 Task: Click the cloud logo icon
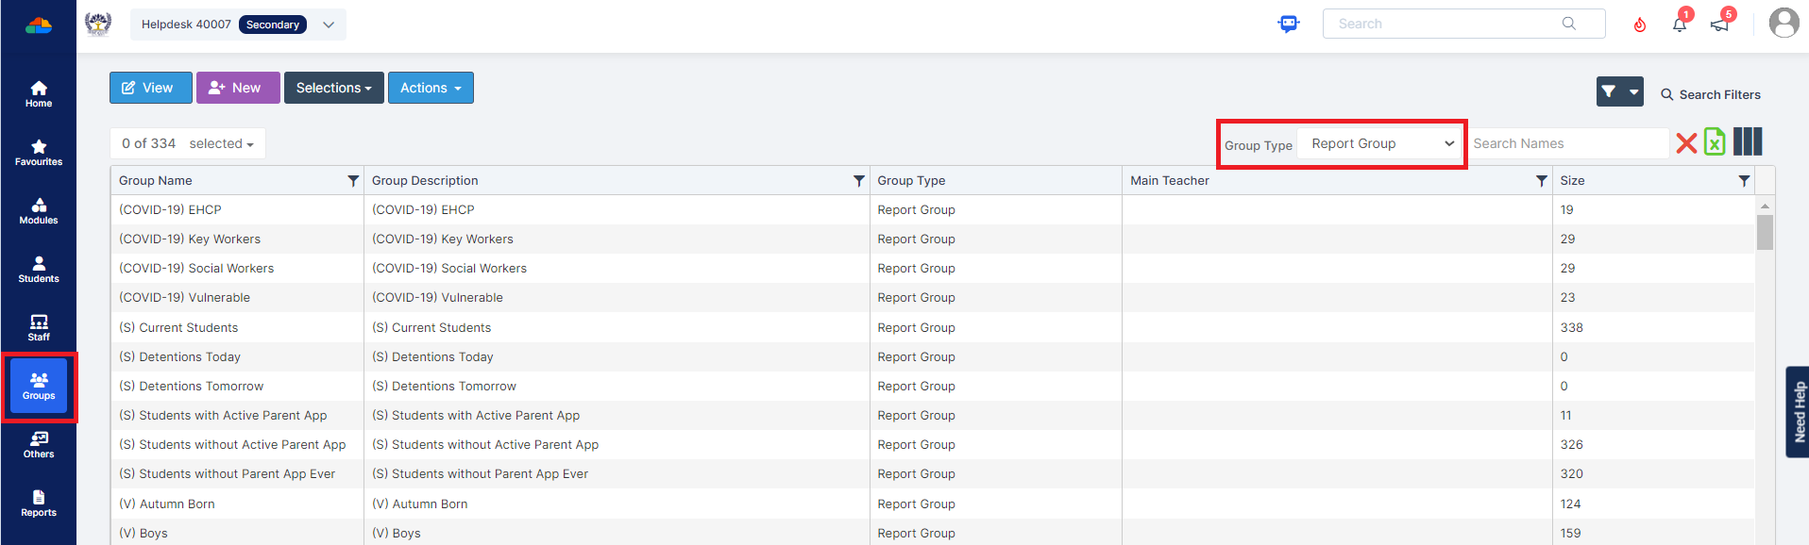tap(39, 25)
